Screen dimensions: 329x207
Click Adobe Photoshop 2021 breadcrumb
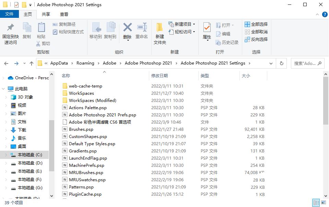[148, 63]
